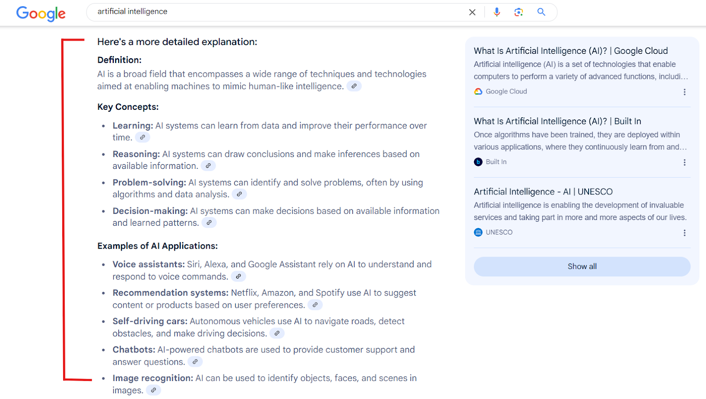Start voice search with the microphone icon
The image size is (706, 399).
(x=497, y=12)
